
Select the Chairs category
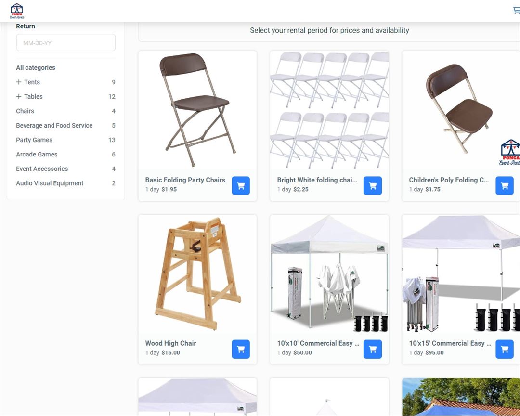(25, 111)
